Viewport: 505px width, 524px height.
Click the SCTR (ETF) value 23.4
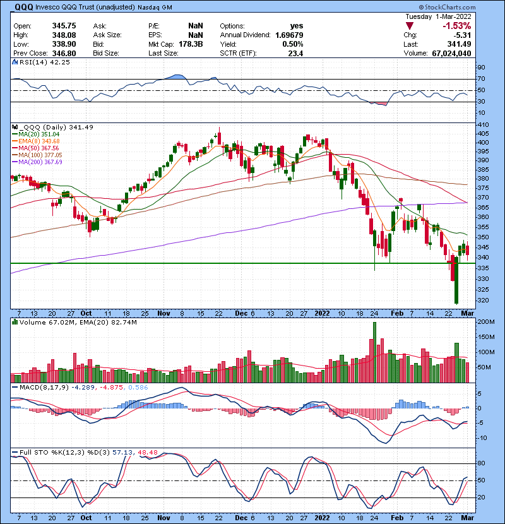[296, 53]
